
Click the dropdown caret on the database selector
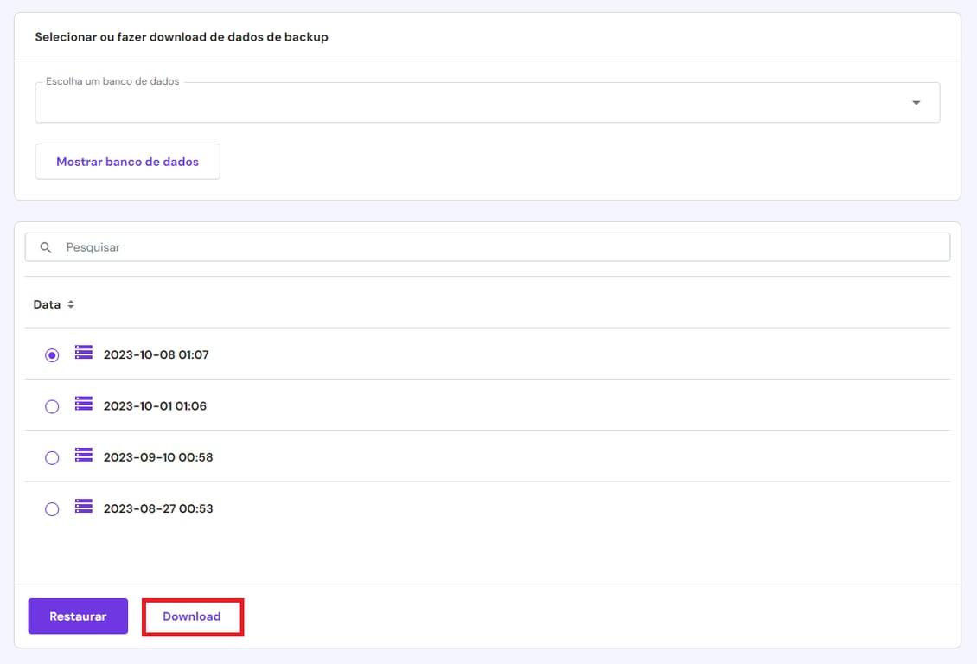coord(916,102)
